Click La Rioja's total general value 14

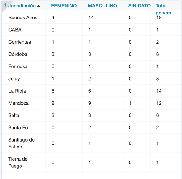click(159, 91)
